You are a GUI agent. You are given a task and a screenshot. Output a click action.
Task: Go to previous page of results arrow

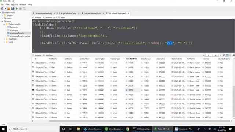click(x=204, y=55)
